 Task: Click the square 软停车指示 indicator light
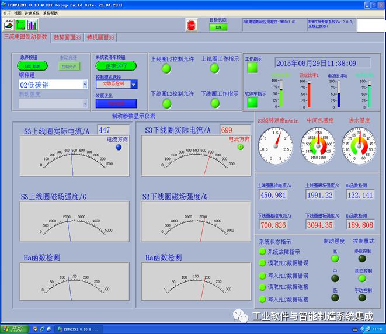(x=252, y=102)
